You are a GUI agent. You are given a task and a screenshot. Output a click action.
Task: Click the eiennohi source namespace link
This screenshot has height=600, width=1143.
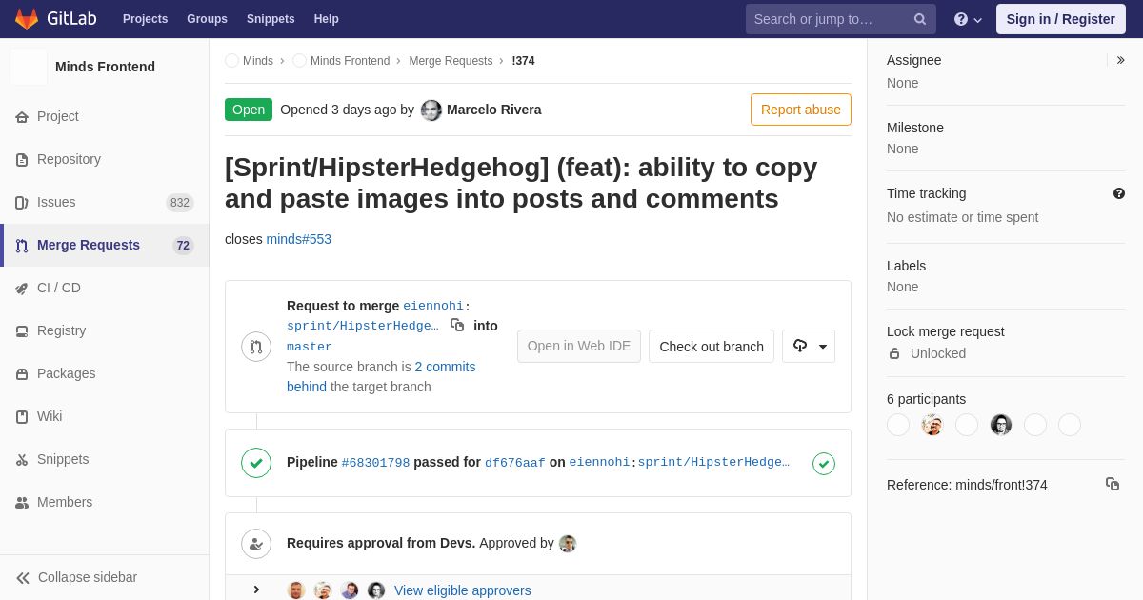[x=433, y=306]
